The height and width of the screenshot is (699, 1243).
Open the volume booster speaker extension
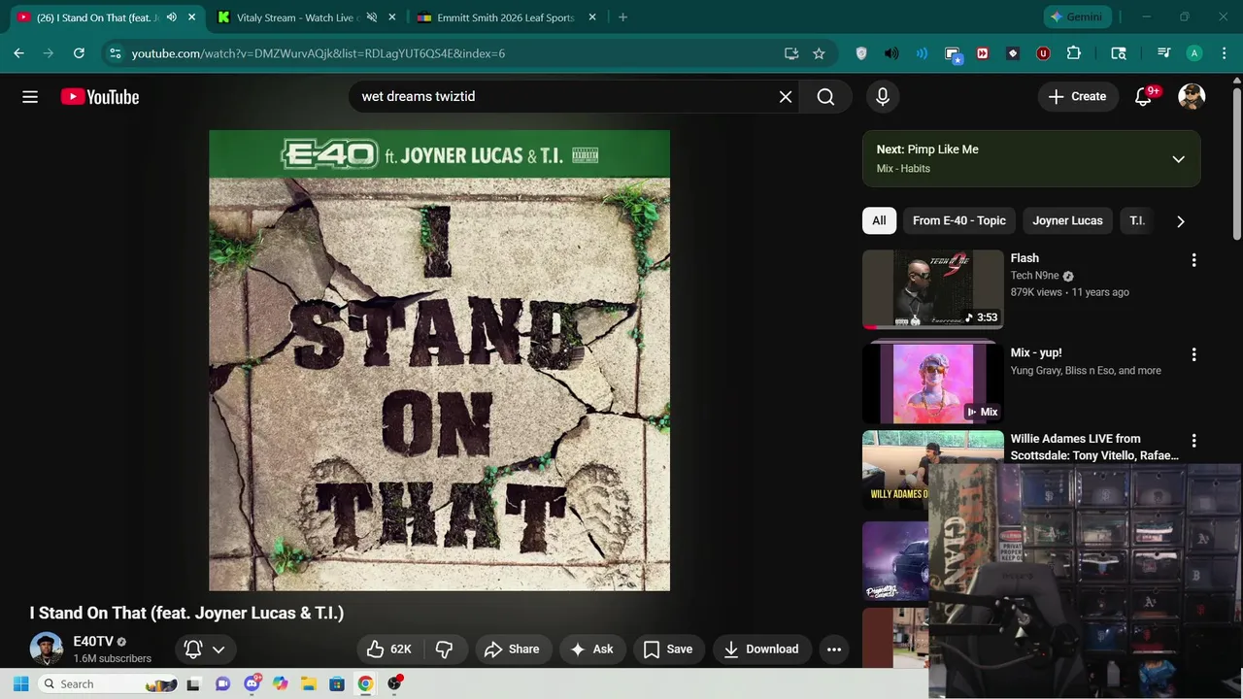891,53
